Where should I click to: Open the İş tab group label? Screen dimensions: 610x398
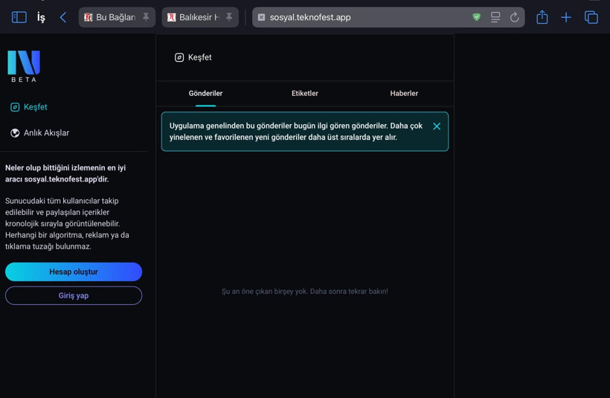(x=41, y=17)
